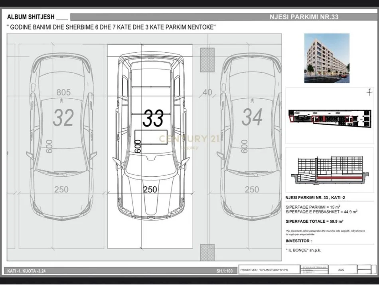Viewport: 379px width, 285px height.
Task: Click the Century 21 watermark logo
Action: (x=189, y=140)
